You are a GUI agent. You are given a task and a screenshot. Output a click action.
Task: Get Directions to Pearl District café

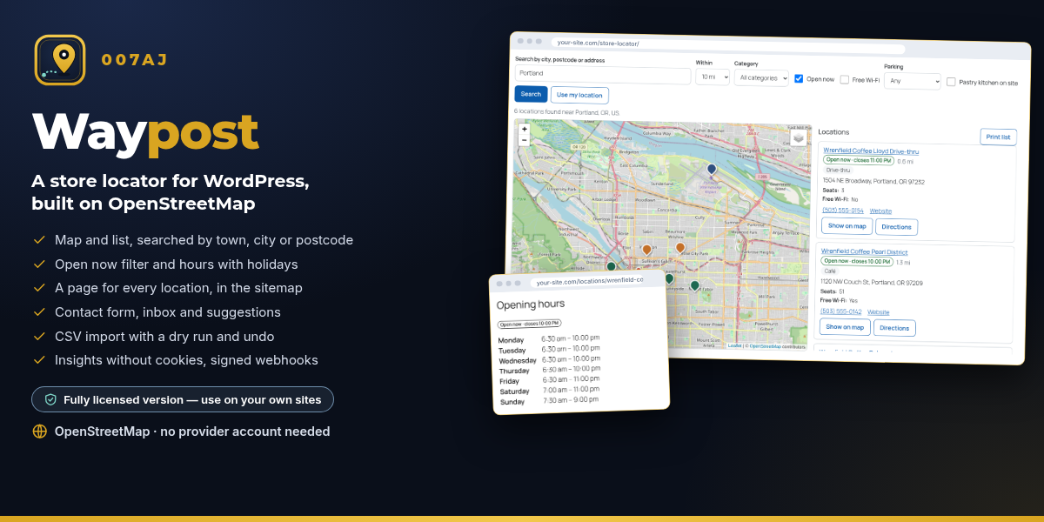click(894, 328)
